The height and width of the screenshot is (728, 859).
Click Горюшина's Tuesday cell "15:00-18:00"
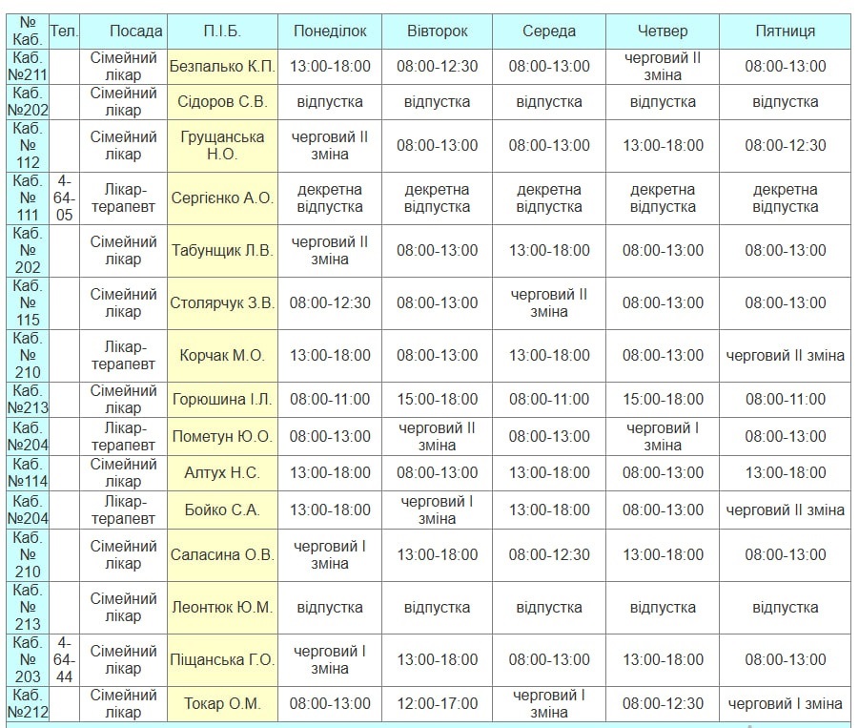pyautogui.click(x=438, y=400)
